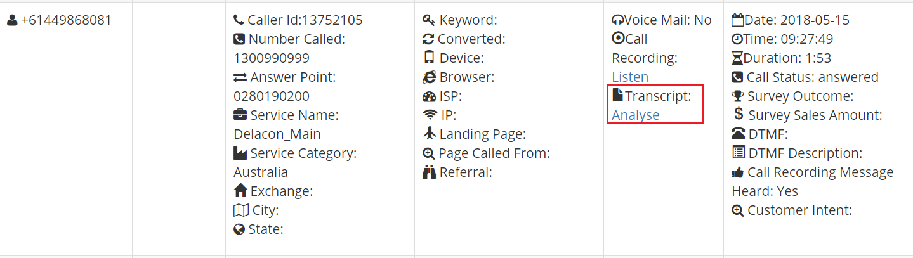Click the Date calendar icon
Screen dimensions: 913x258
pyautogui.click(x=737, y=20)
